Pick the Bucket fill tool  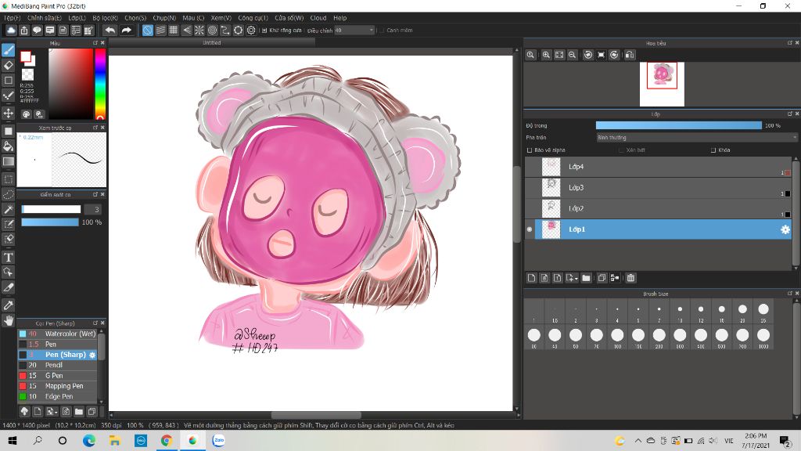coord(8,146)
